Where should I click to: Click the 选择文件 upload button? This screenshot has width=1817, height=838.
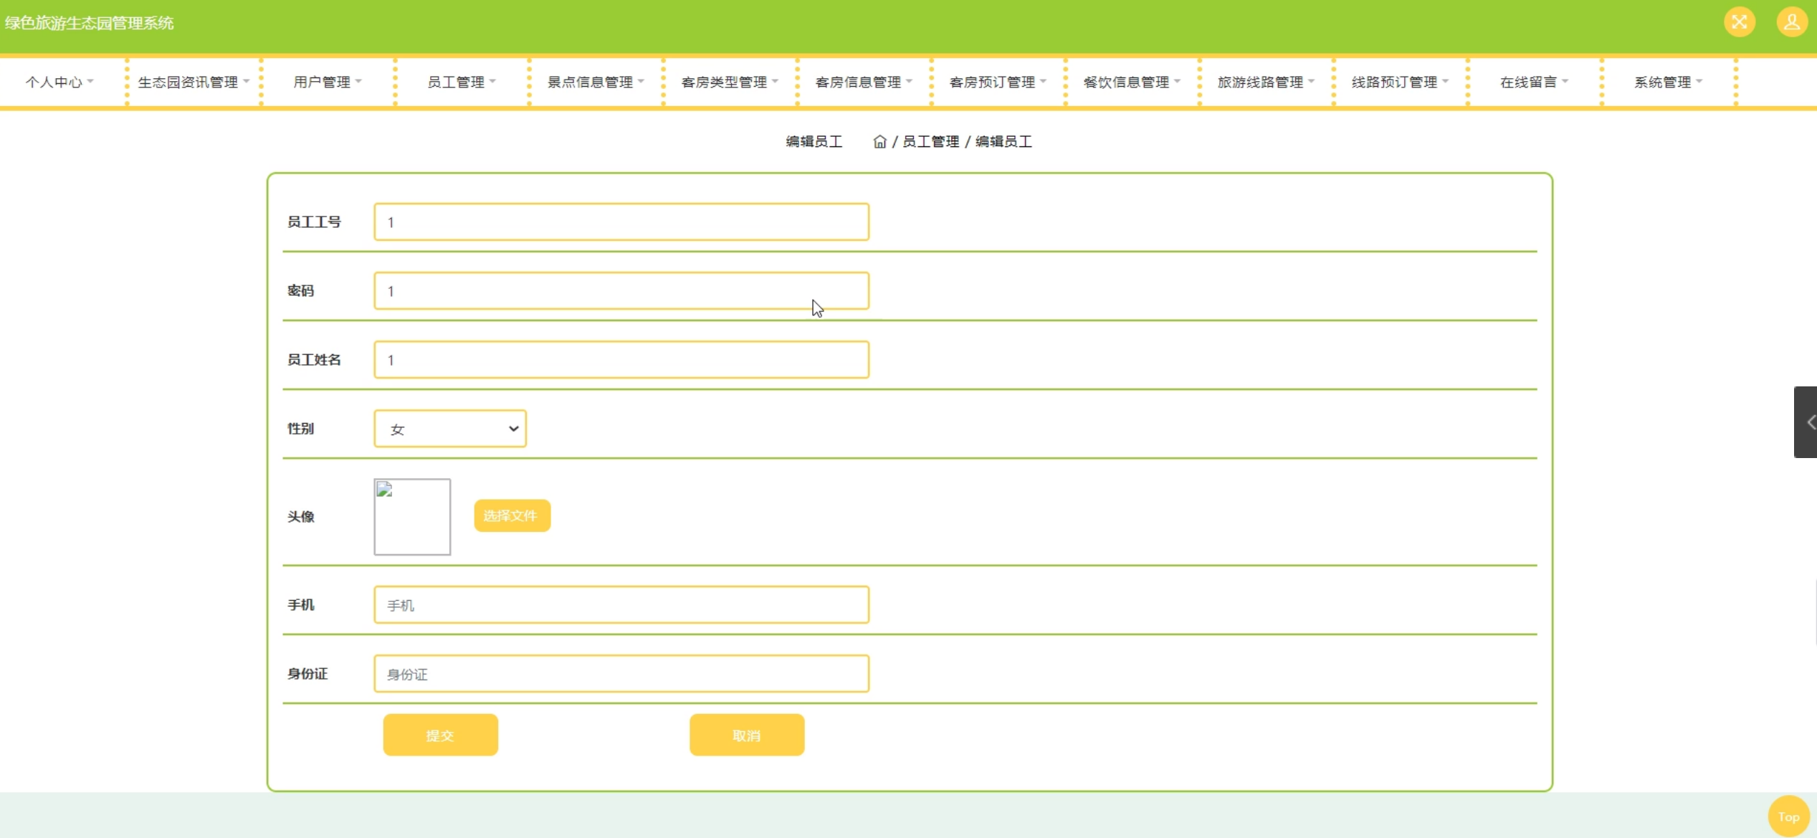[512, 515]
